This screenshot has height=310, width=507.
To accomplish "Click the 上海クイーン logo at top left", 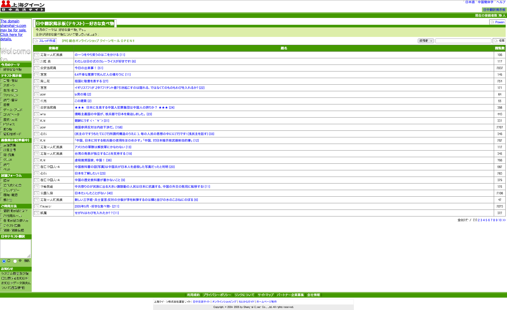I will (x=23, y=6).
